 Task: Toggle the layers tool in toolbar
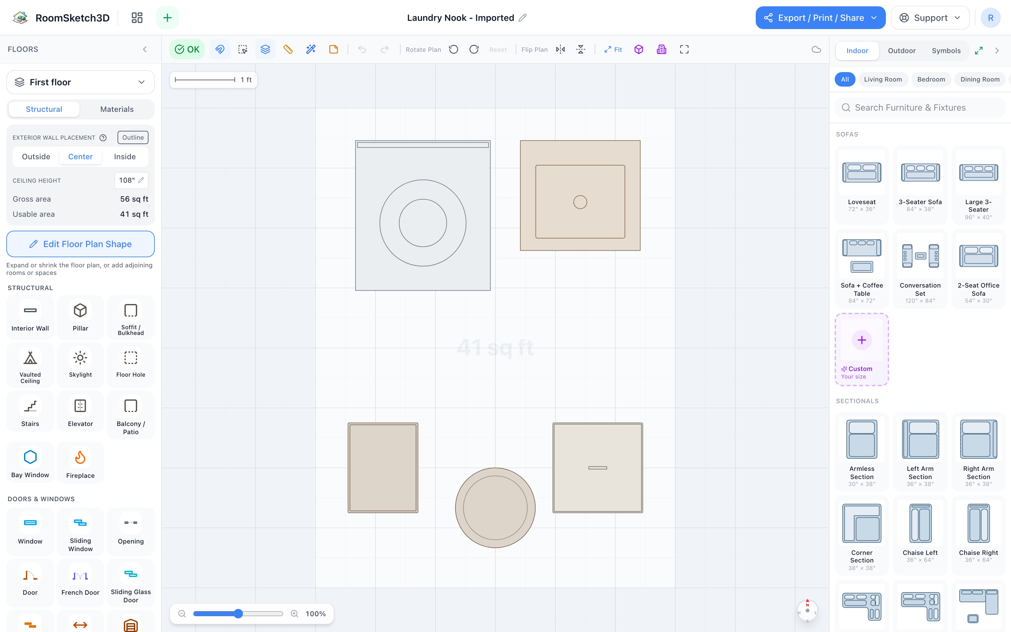pyautogui.click(x=265, y=49)
